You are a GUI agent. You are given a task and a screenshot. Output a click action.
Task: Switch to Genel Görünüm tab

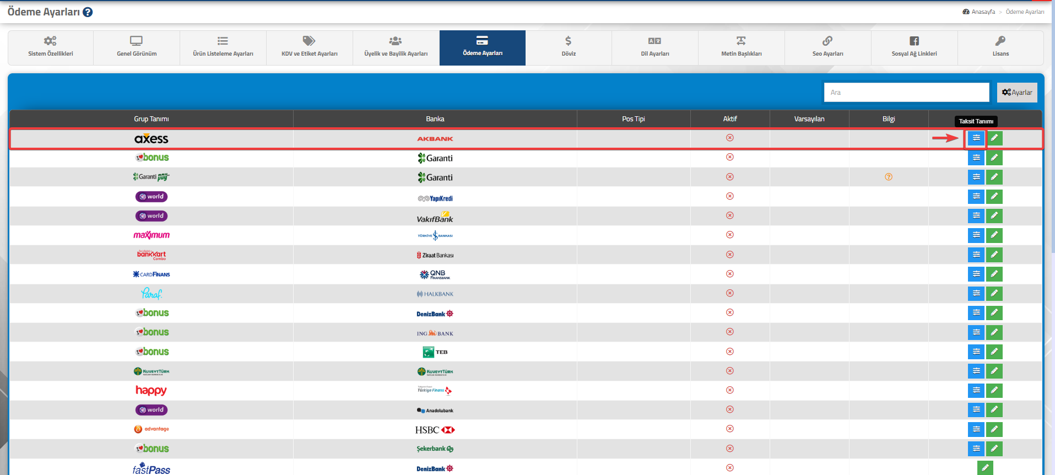click(137, 48)
